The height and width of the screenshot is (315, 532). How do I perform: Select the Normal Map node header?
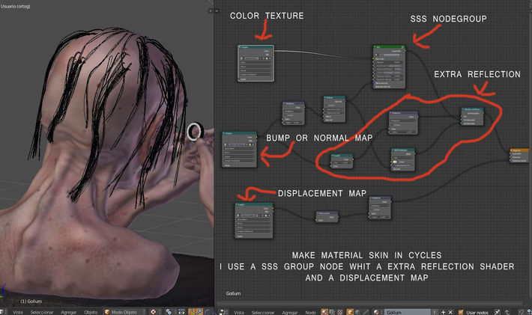click(334, 97)
